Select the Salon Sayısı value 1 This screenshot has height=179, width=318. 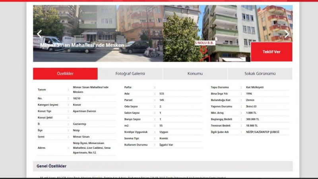click(160, 113)
